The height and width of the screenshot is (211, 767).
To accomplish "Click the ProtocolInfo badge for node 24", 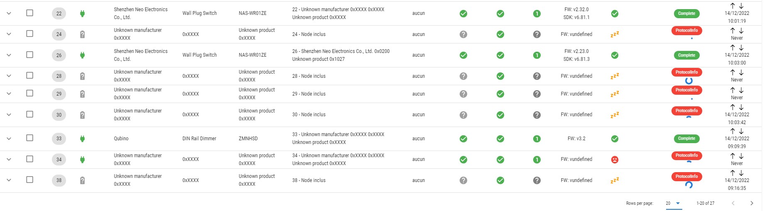I will click(x=686, y=30).
